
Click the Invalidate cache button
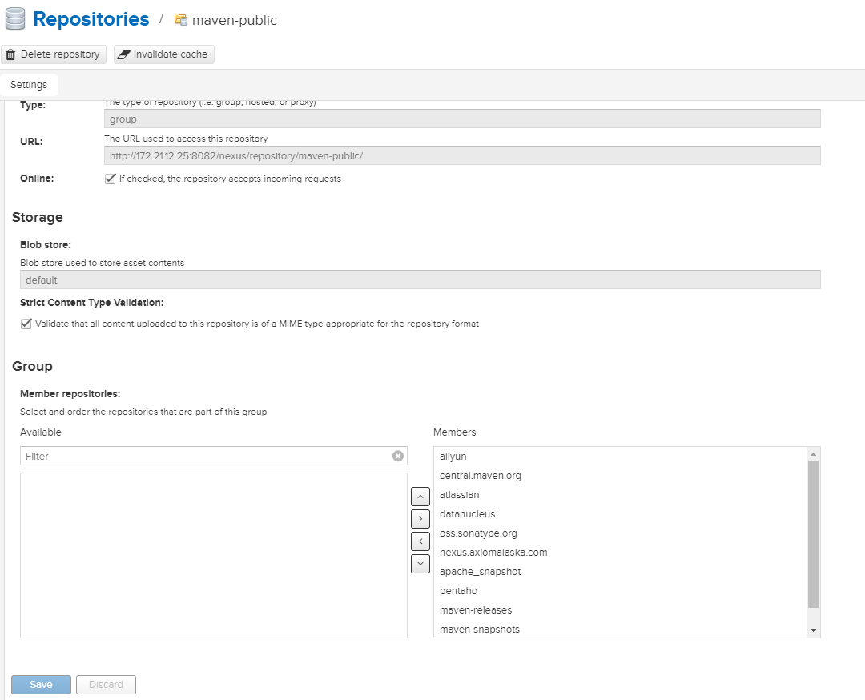(x=163, y=54)
